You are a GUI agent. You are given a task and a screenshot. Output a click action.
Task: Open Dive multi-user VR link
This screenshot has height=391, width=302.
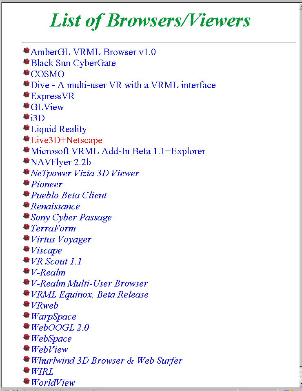[123, 85]
